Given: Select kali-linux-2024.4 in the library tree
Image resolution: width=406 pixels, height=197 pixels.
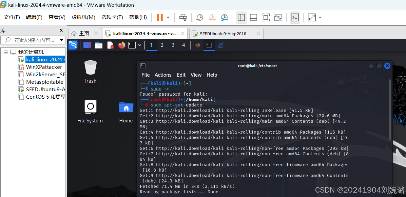Looking at the screenshot, I should coord(45,60).
